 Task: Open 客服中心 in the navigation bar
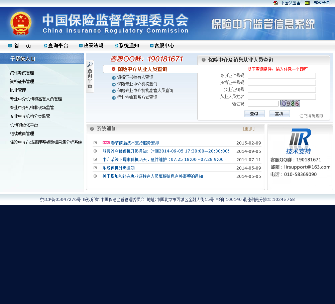click(x=164, y=45)
